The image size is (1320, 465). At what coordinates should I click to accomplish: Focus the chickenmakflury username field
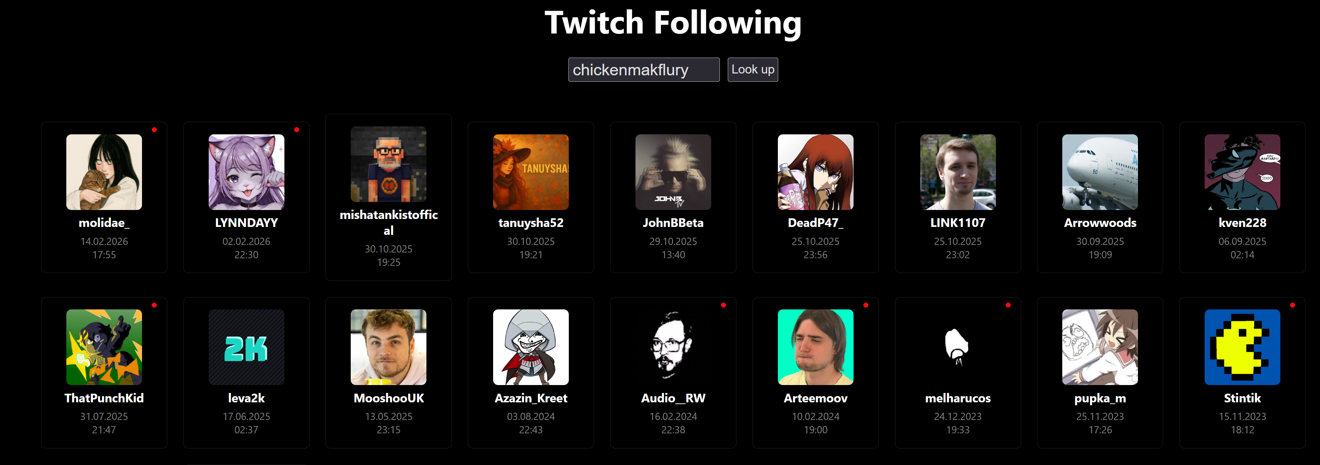click(644, 70)
